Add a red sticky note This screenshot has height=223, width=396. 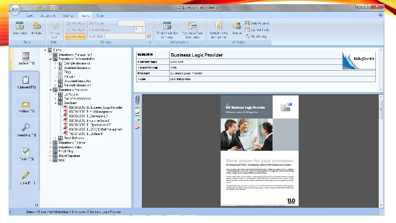pyautogui.click(x=137, y=126)
